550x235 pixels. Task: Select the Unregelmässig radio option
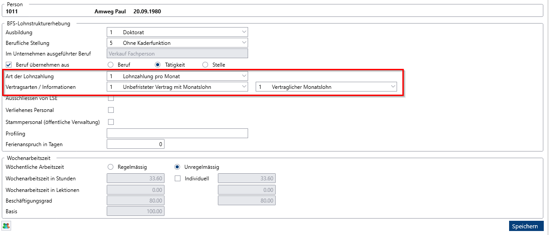tap(177, 167)
